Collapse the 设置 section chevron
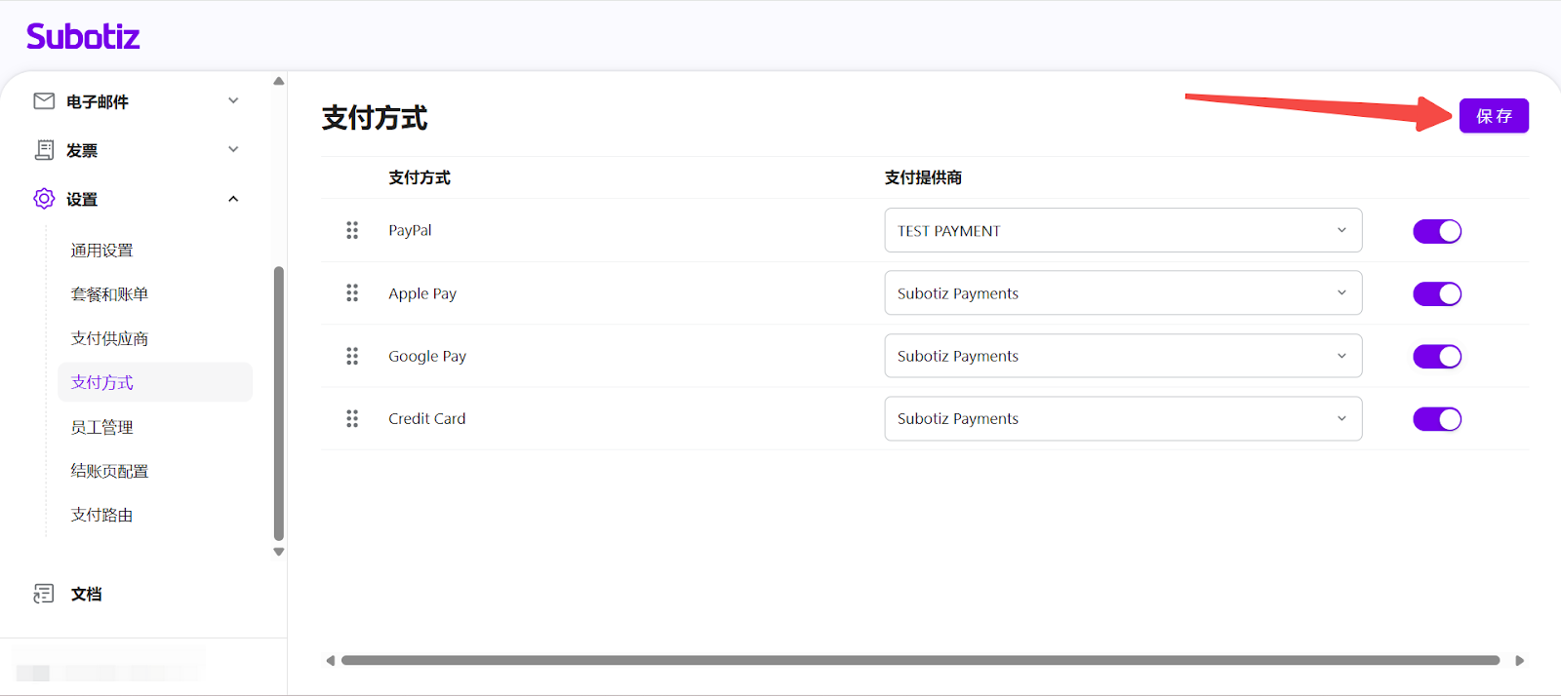 tap(233, 199)
